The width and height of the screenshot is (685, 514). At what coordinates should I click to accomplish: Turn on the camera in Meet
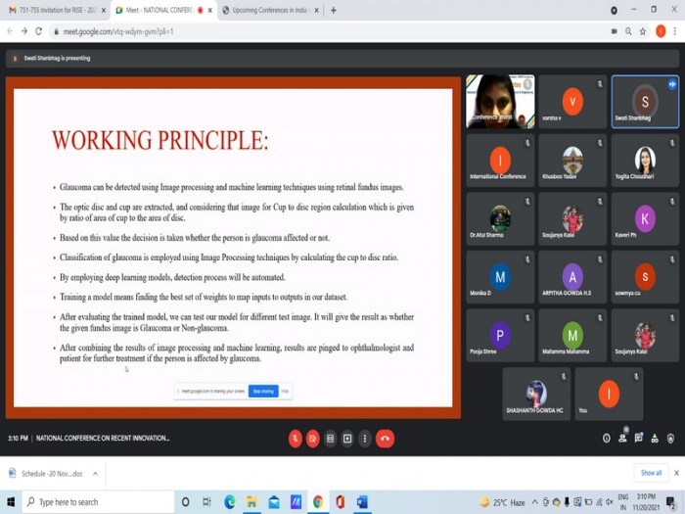click(312, 439)
